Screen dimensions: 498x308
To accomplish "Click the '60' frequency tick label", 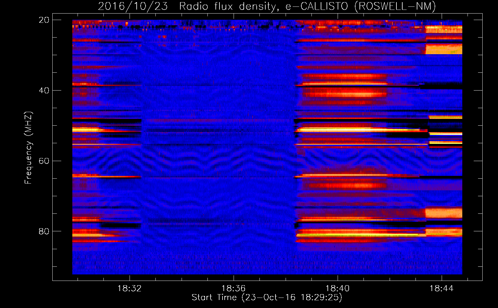I will (44, 161).
